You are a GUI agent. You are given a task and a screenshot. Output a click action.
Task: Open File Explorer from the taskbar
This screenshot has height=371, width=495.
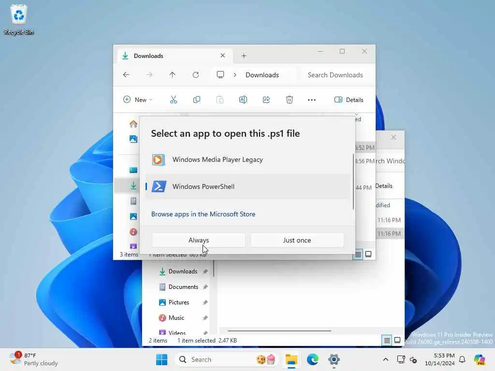(x=291, y=359)
